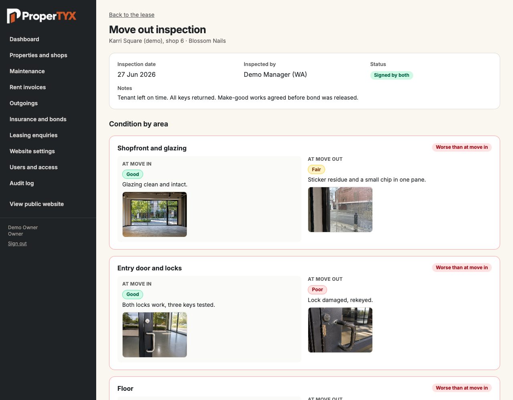Click the Signed by both status badge
Screen dimensions: 513x400
click(x=392, y=75)
